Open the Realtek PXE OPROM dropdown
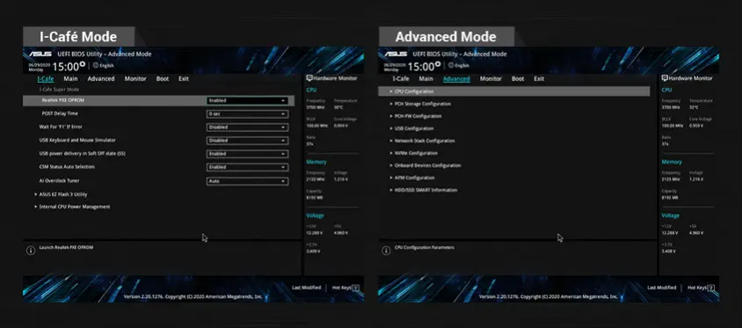 [x=248, y=101]
